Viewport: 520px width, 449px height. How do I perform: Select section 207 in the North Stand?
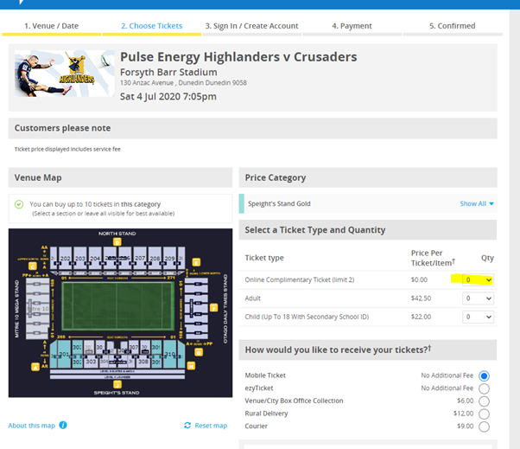coord(140,258)
